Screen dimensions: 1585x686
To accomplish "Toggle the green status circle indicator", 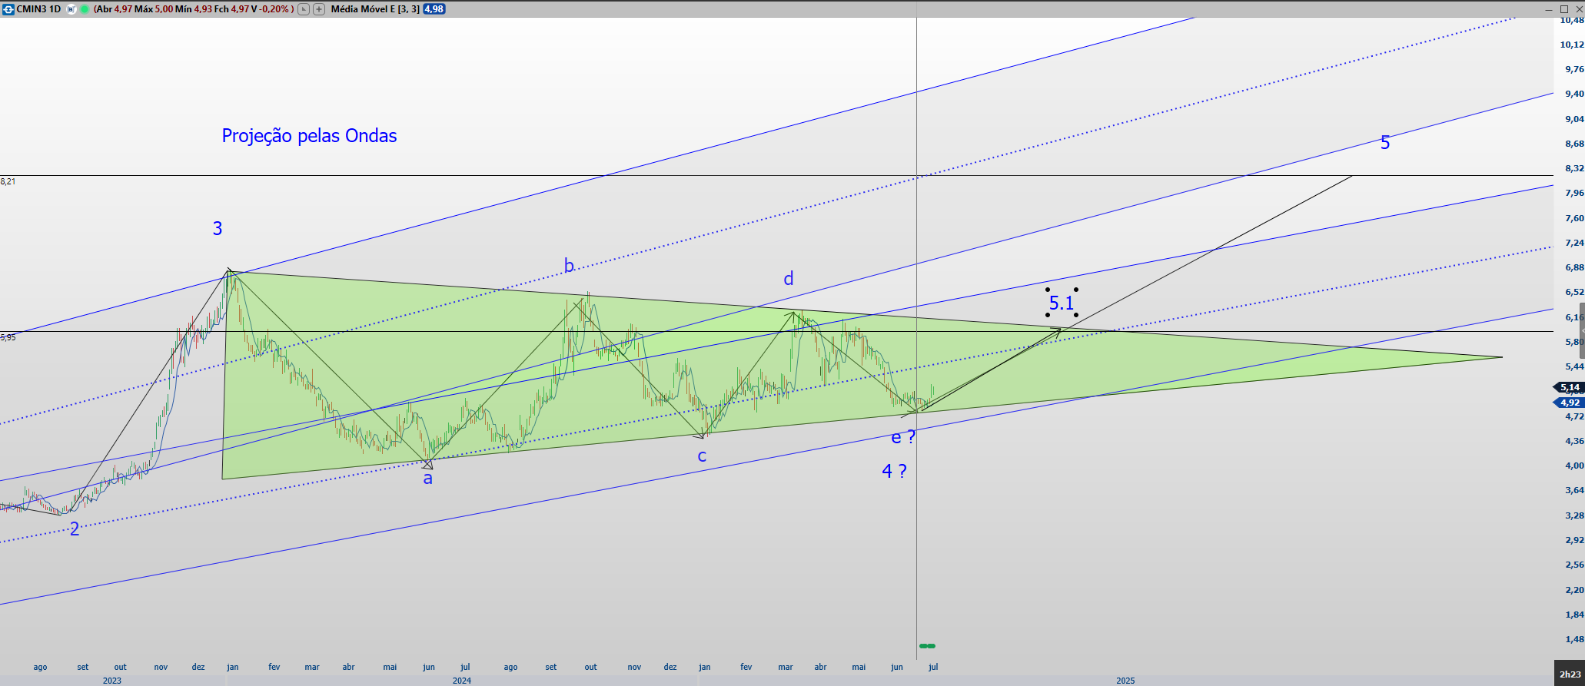I will [x=84, y=9].
